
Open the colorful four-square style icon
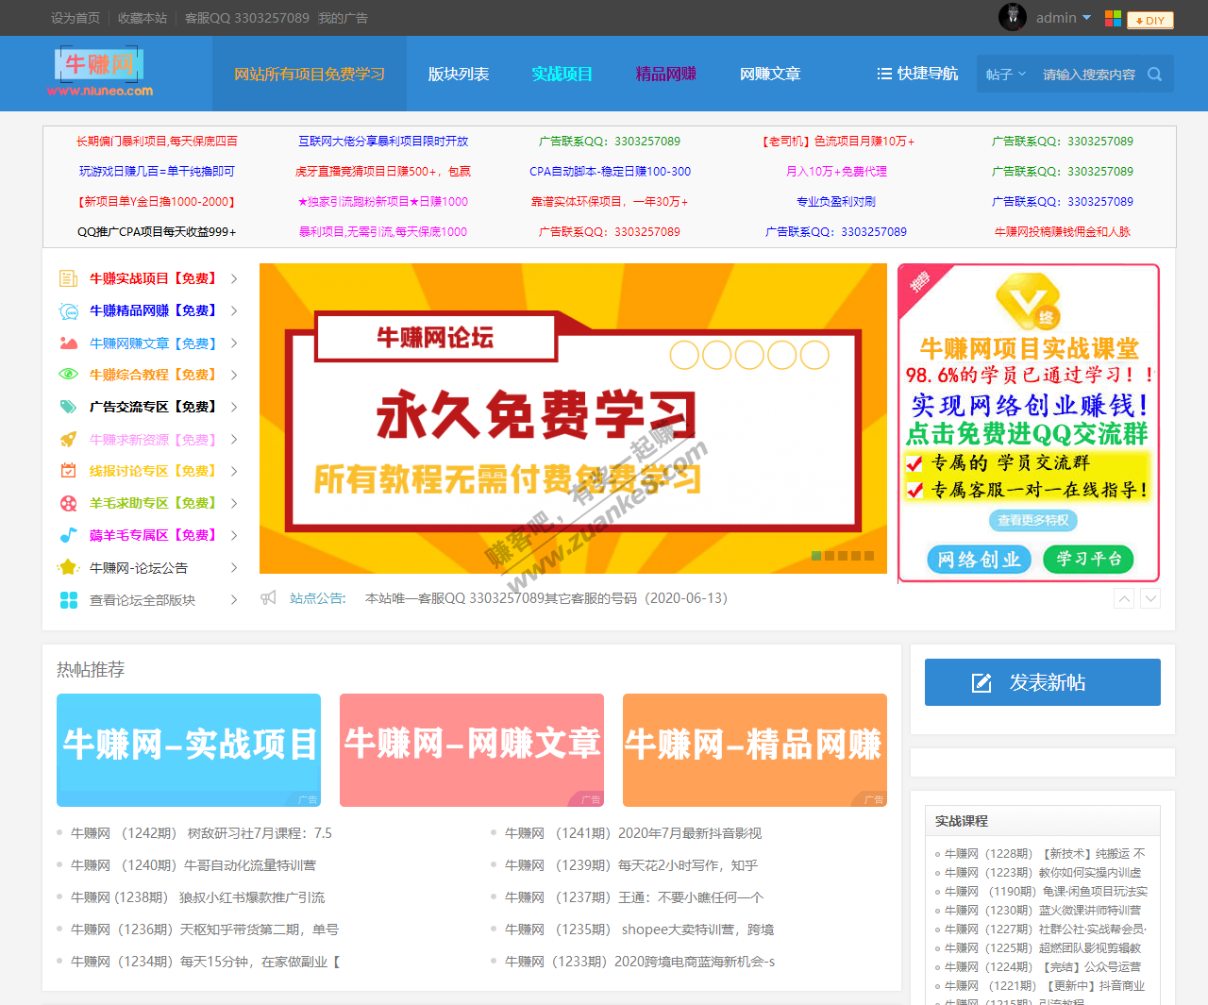pos(1113,18)
